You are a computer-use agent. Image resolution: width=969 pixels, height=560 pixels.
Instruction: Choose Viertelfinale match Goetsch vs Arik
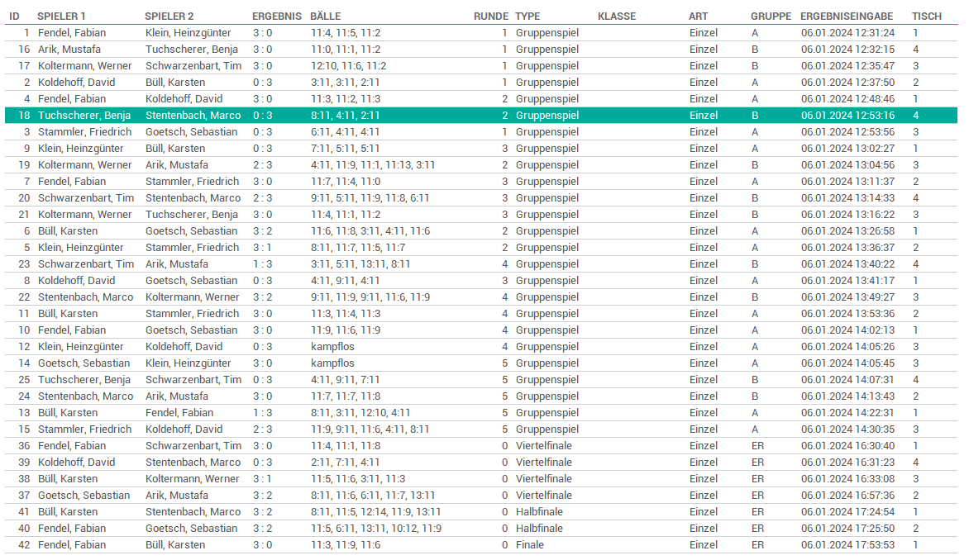(480, 496)
